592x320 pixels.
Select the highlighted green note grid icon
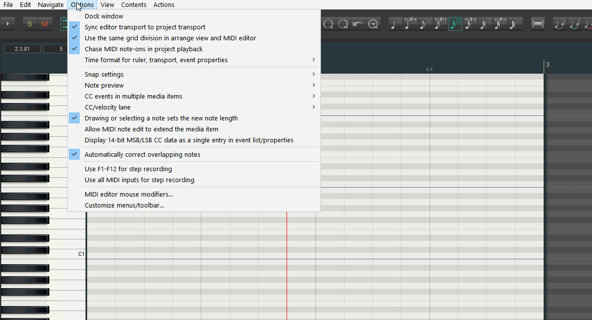tap(455, 23)
